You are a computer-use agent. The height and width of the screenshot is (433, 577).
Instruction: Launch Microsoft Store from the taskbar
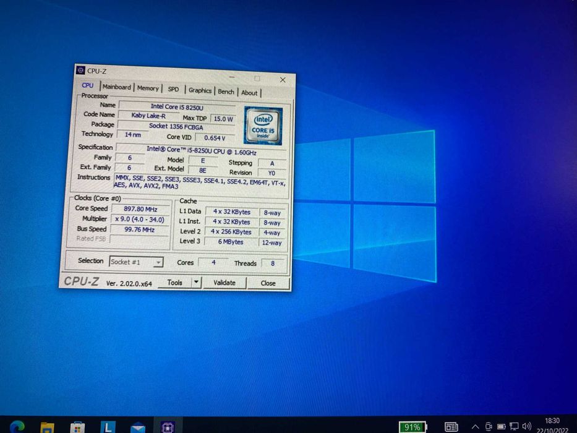point(77,427)
